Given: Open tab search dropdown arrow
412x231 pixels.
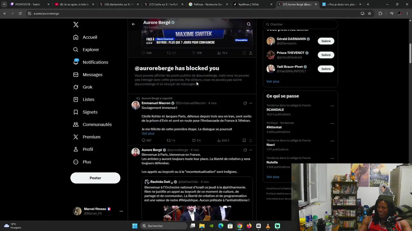Looking at the screenshot, I should [4, 4].
